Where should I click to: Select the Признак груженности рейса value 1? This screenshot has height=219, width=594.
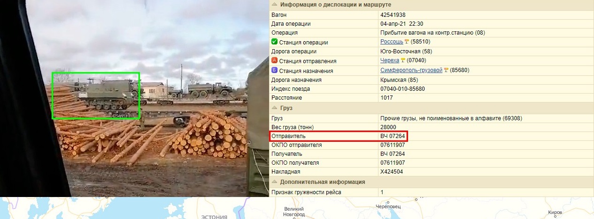(x=382, y=193)
